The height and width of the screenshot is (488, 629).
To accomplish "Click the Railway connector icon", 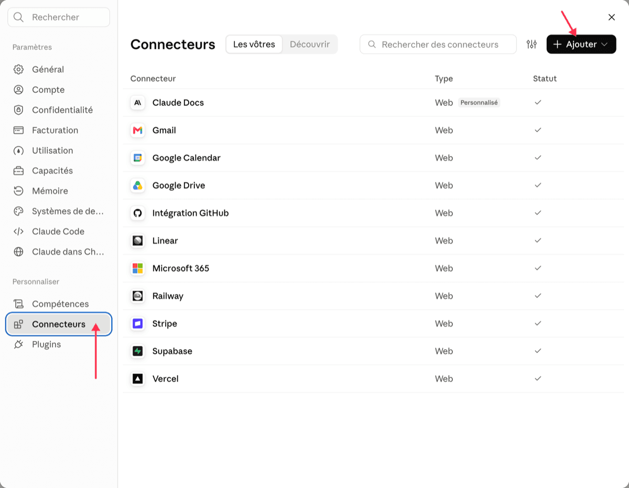I will click(x=138, y=296).
